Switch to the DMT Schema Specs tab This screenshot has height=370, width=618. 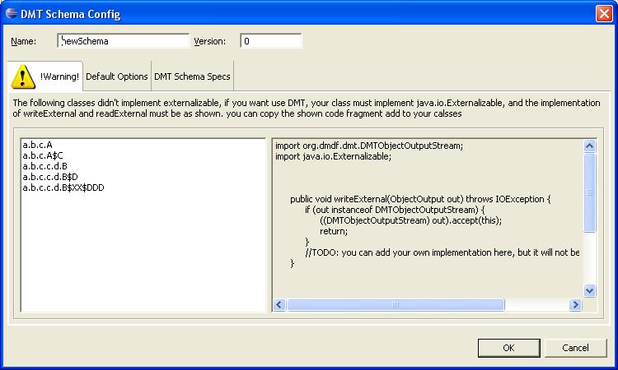(192, 76)
